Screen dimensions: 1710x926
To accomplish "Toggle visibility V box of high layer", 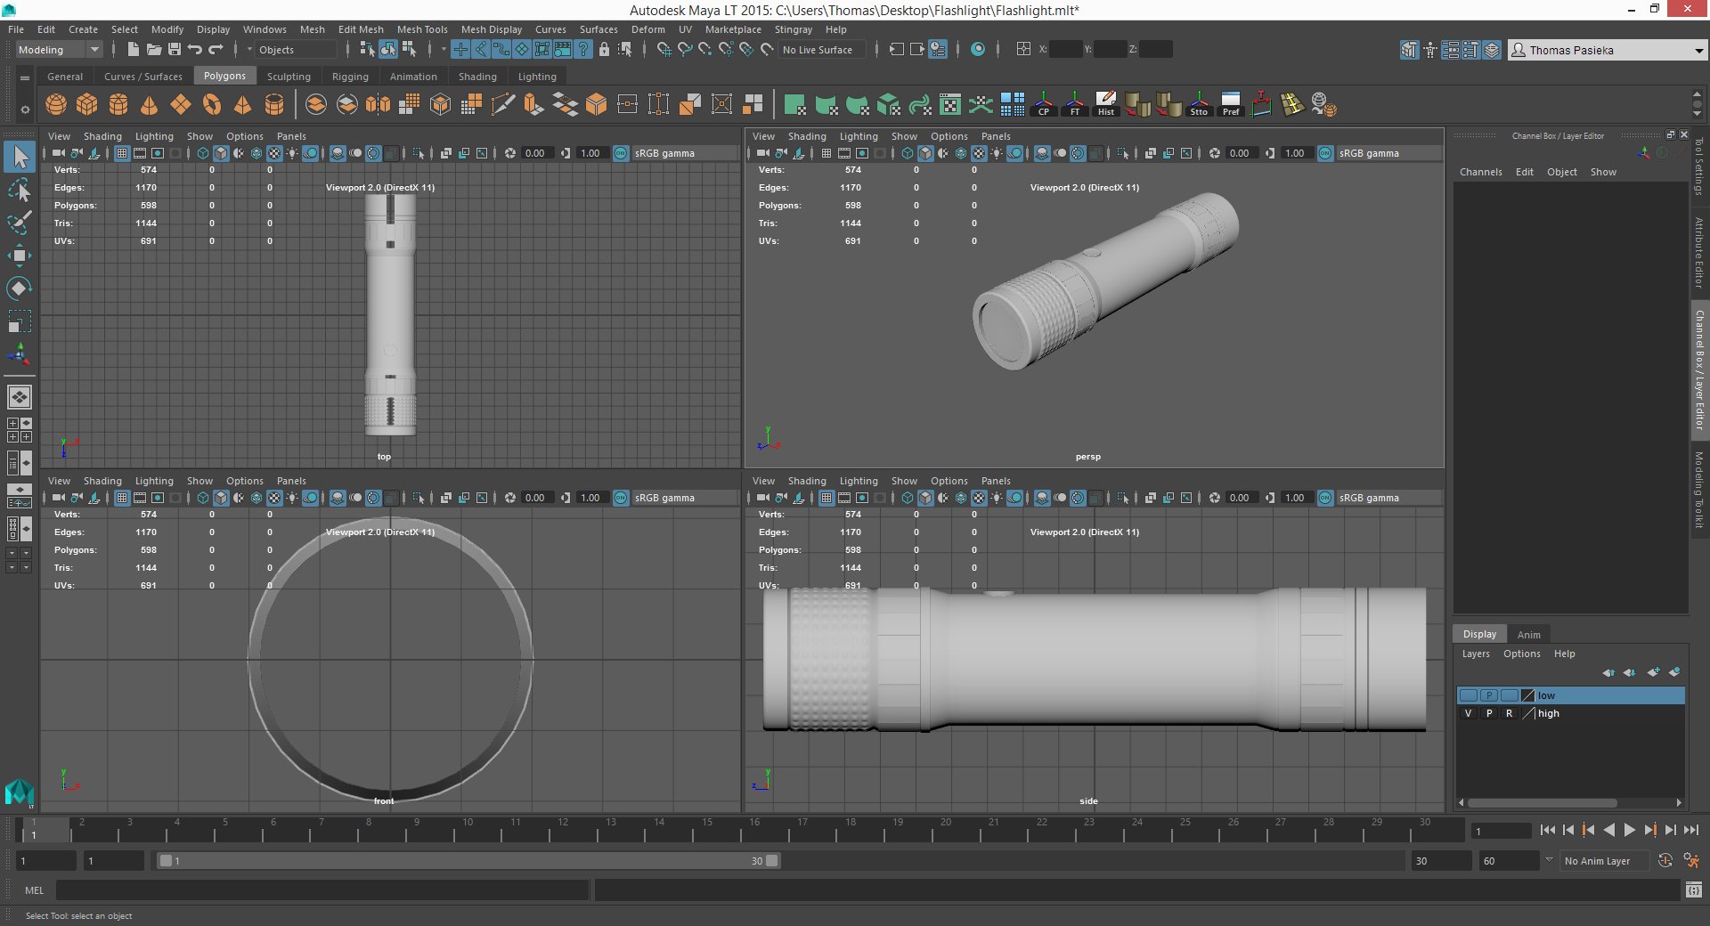I will tap(1468, 713).
